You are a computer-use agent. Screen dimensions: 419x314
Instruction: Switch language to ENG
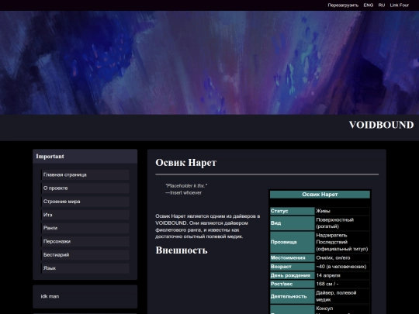point(369,5)
